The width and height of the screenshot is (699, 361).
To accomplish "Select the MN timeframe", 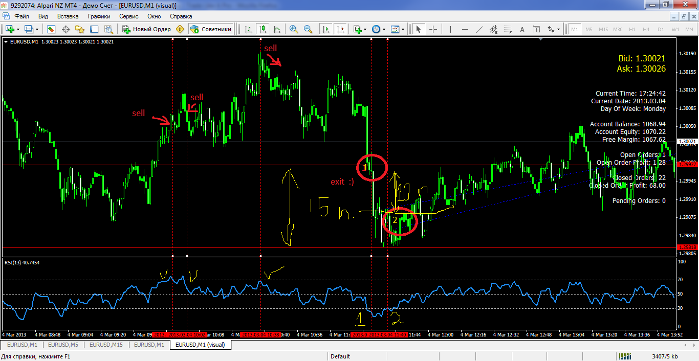I will 689,29.
